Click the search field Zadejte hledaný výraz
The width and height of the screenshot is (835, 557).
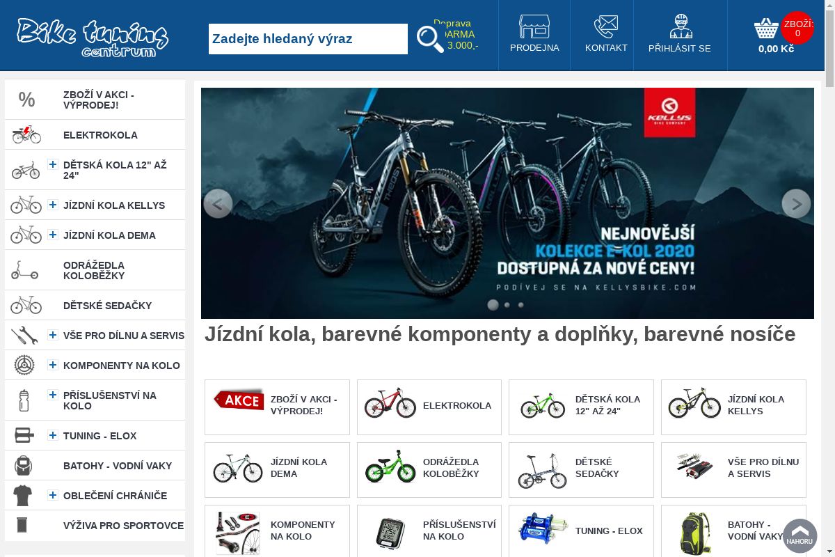[308, 39]
